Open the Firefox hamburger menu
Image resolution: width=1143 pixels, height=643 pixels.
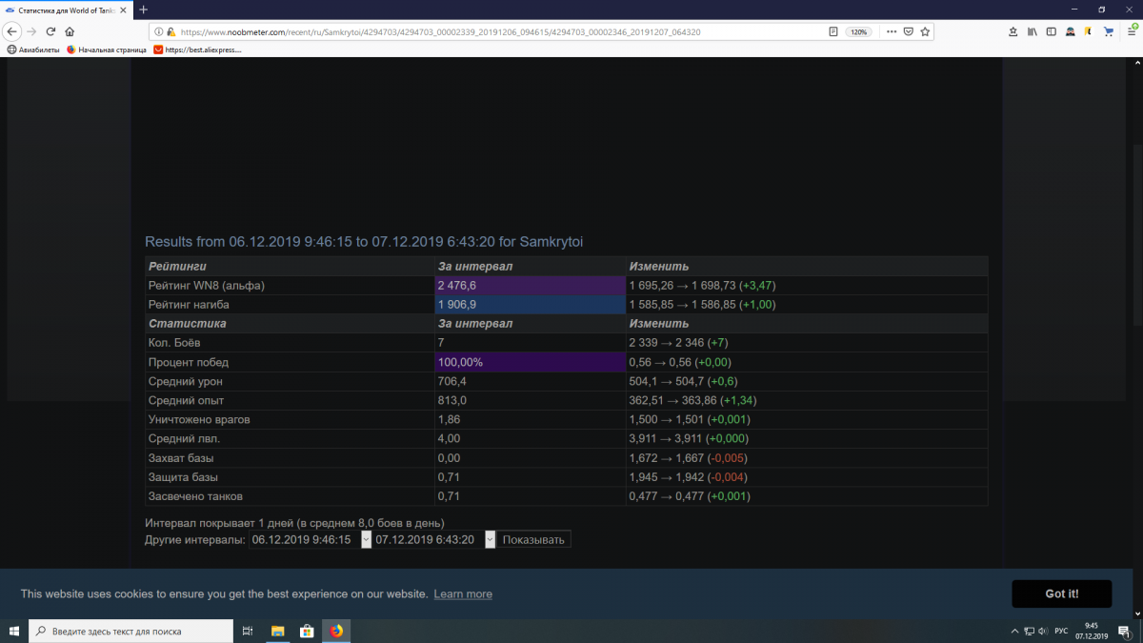[x=1131, y=31]
